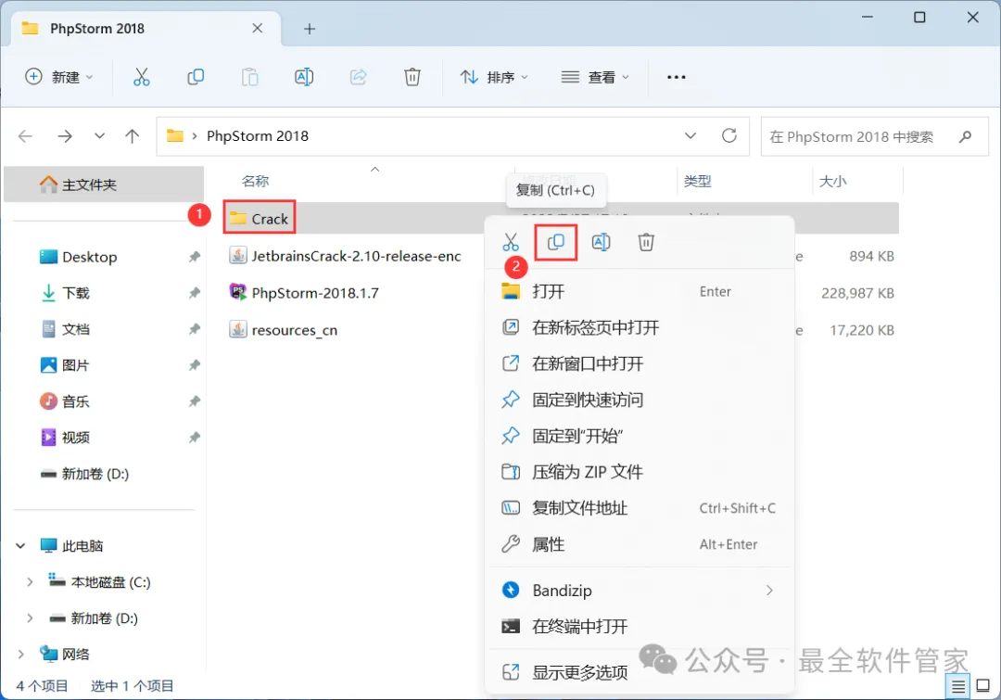Click the Delete icon in the context menu
Viewport: 1001px width, 700px height.
646,242
